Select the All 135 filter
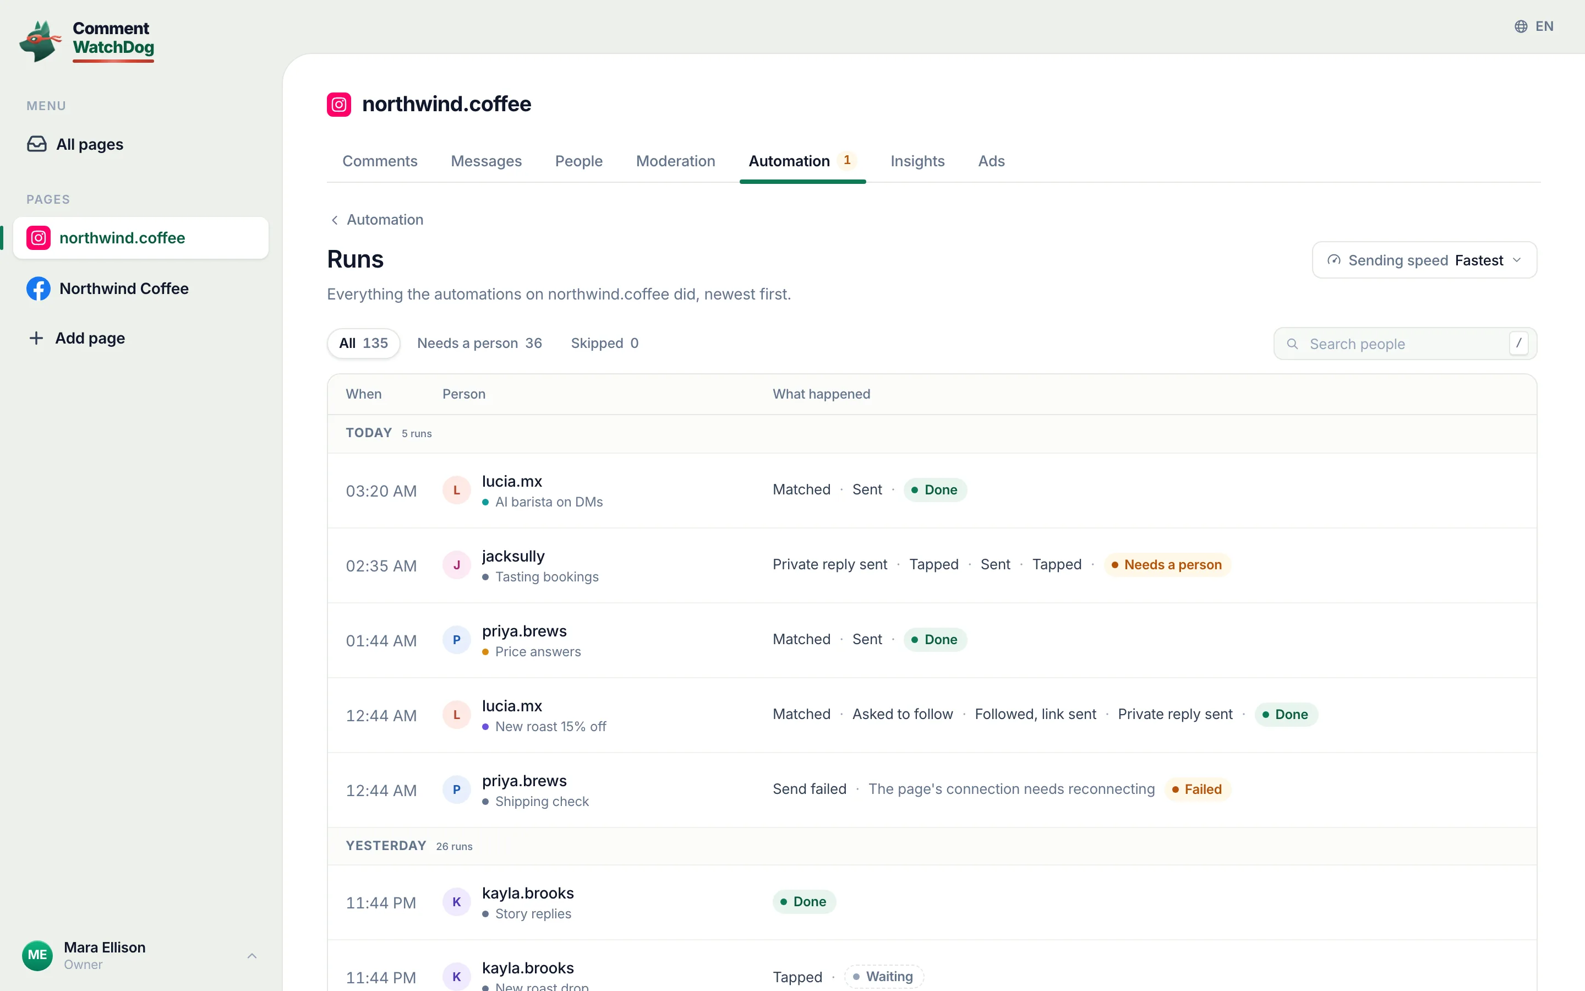This screenshot has height=991, width=1585. pos(363,344)
